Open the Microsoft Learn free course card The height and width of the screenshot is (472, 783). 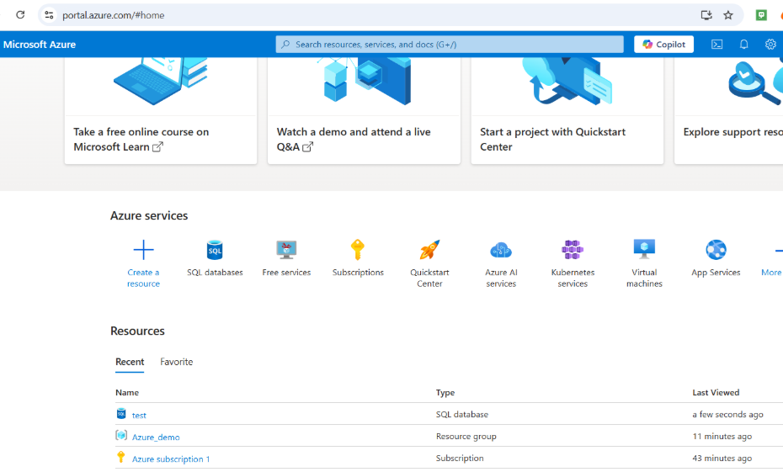[x=161, y=111]
